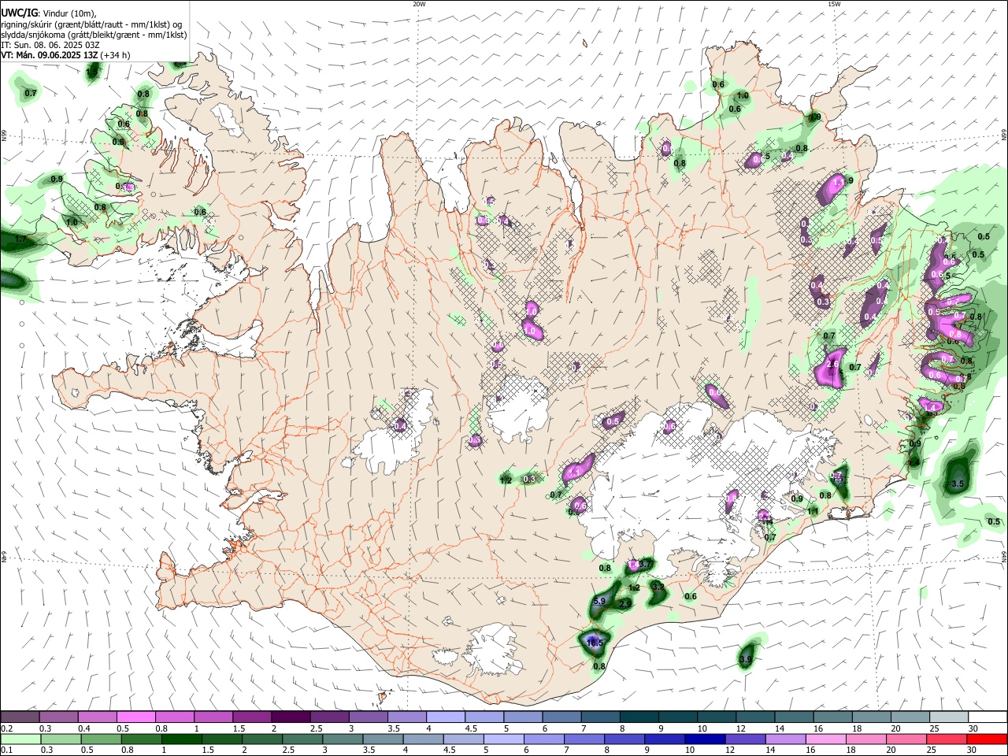Click the 3.2 rainfall value label
This screenshot has width=1008, height=756.
(658, 587)
